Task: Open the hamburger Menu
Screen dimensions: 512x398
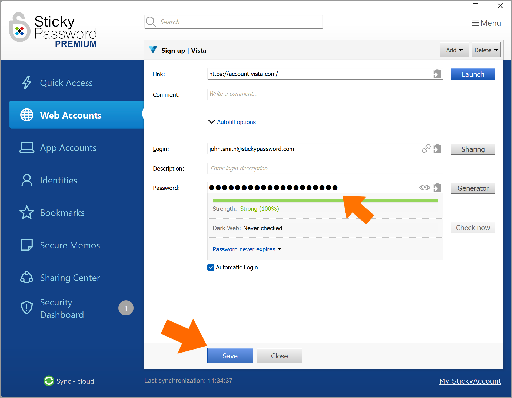Action: pos(486,23)
